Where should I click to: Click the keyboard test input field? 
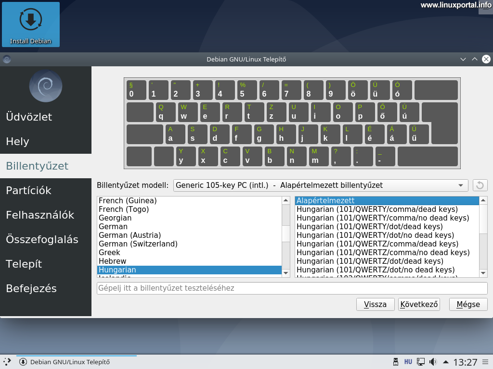tap(292, 288)
